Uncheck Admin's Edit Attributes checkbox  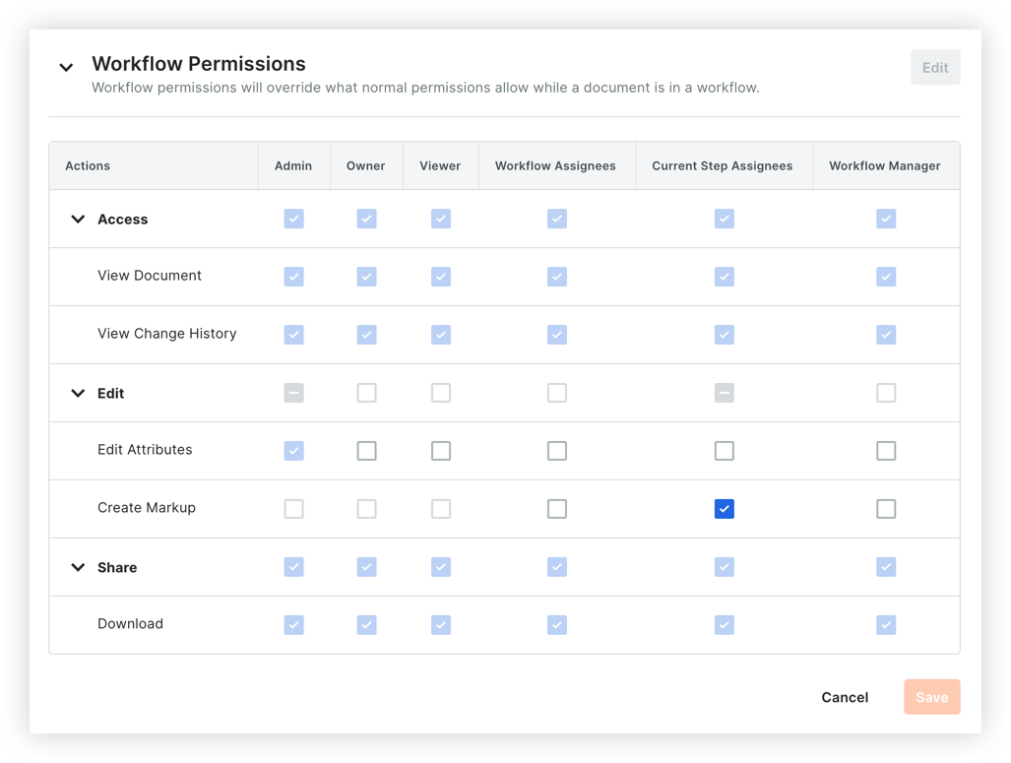coord(293,451)
